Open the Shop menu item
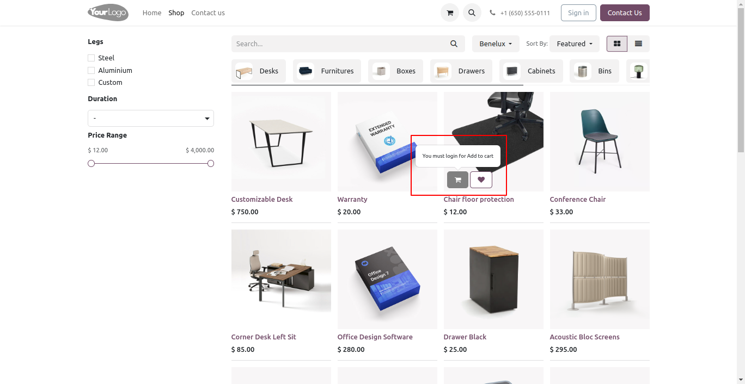Viewport: 745px width, 384px height. tap(176, 13)
